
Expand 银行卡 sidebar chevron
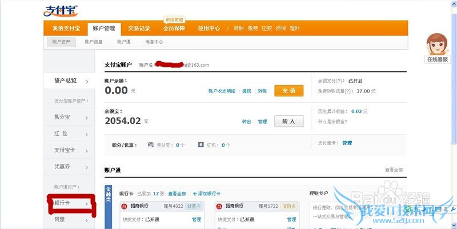(x=87, y=204)
